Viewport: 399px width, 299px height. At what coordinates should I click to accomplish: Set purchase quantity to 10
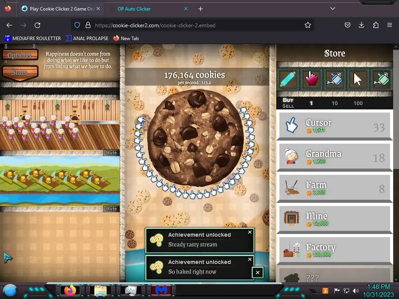pos(335,103)
